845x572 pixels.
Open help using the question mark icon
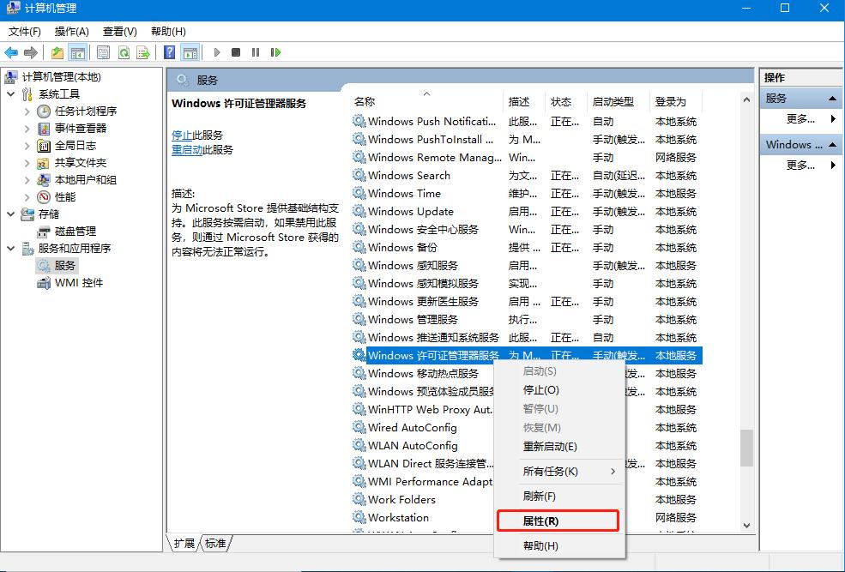click(172, 52)
